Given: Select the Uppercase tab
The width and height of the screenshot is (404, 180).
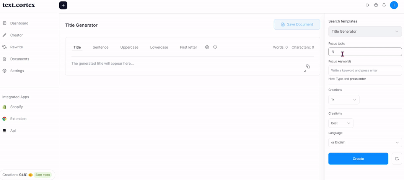Looking at the screenshot, I should click(129, 47).
